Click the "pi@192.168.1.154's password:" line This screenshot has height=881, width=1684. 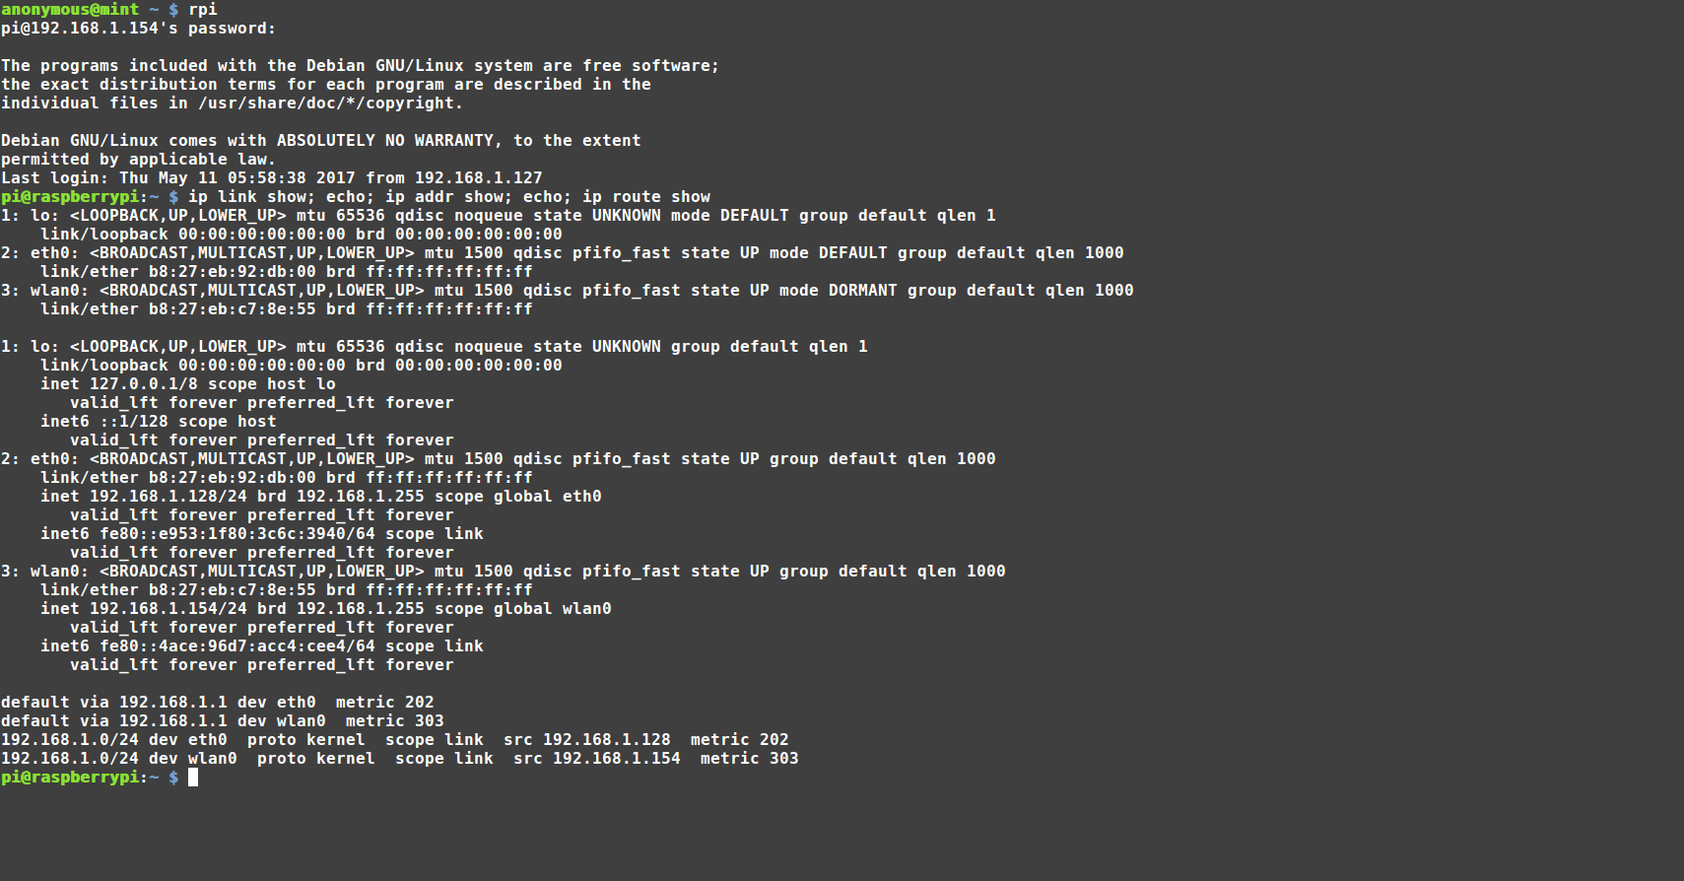(138, 29)
